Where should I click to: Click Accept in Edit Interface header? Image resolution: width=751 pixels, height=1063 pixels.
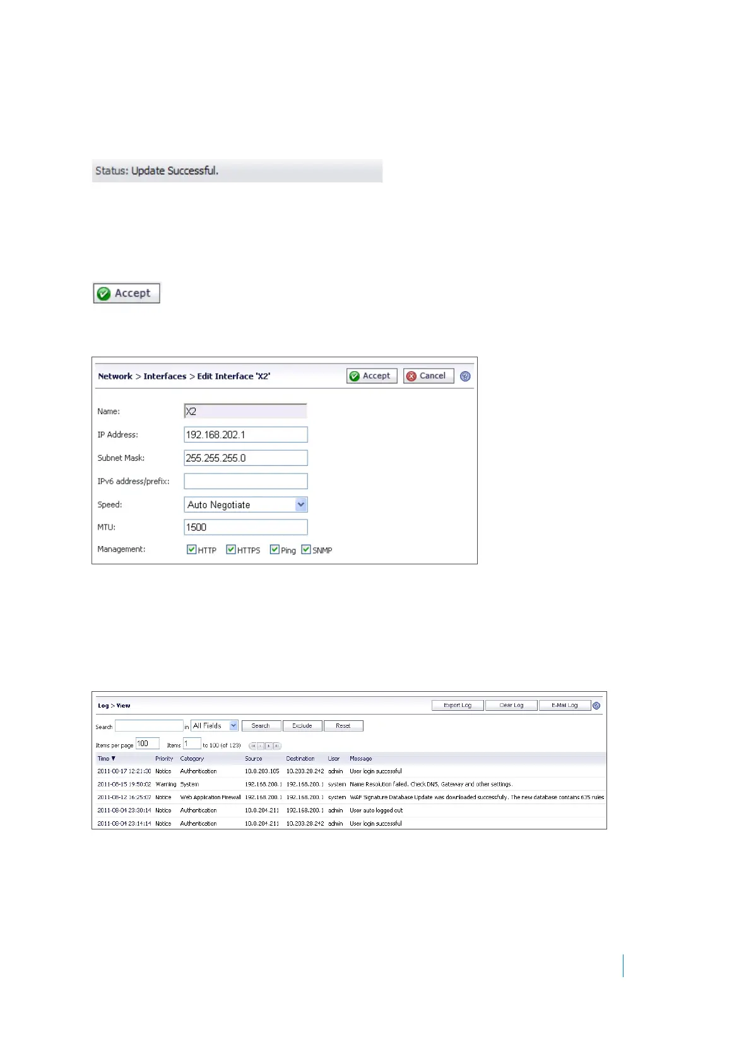372,376
